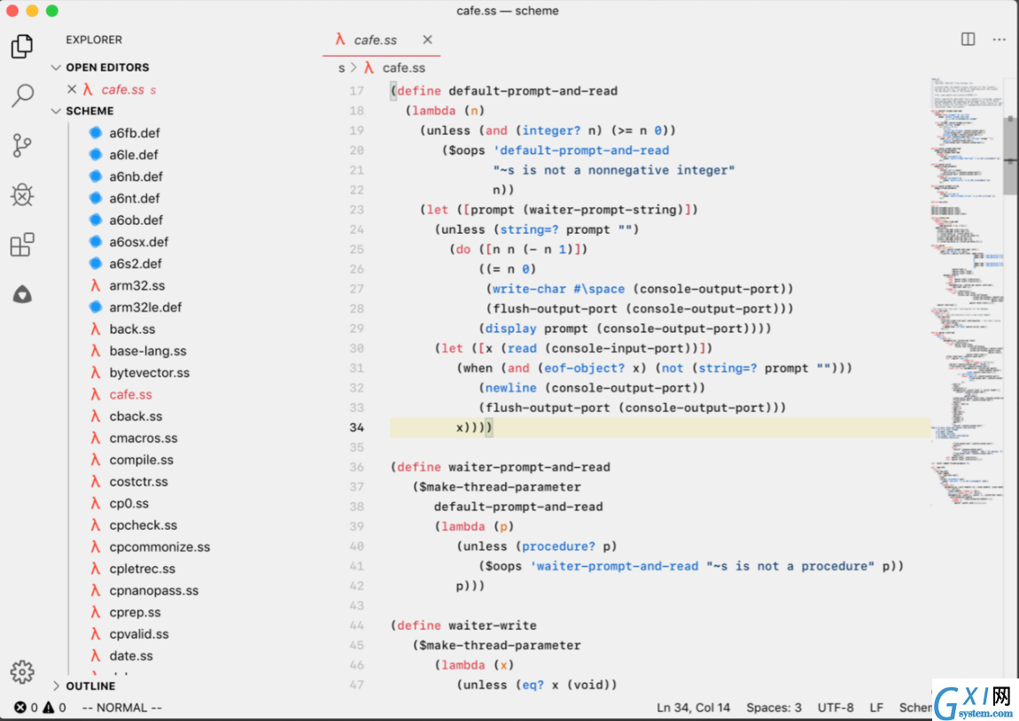Change indentation via Spaces: 3
The image size is (1019, 721).
(774, 708)
